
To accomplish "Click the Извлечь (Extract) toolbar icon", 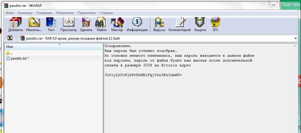I will [34, 24].
